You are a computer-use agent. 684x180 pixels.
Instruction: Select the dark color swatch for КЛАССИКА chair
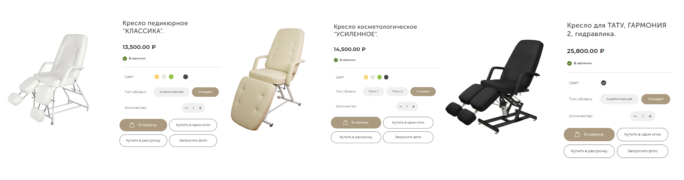tap(186, 77)
